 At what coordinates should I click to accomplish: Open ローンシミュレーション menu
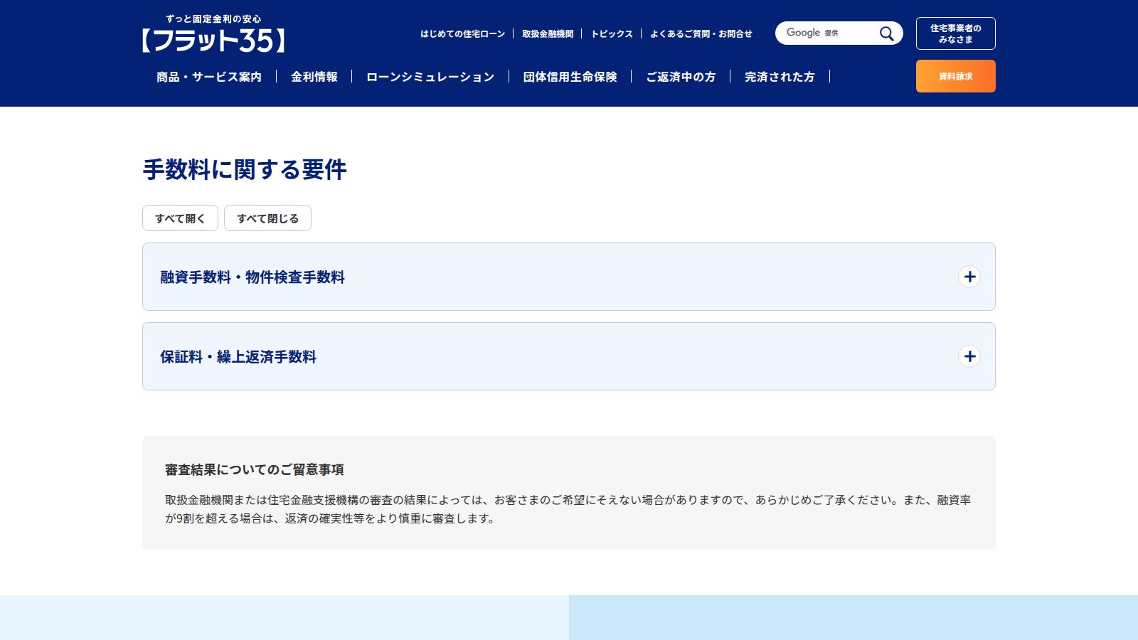pyautogui.click(x=430, y=77)
